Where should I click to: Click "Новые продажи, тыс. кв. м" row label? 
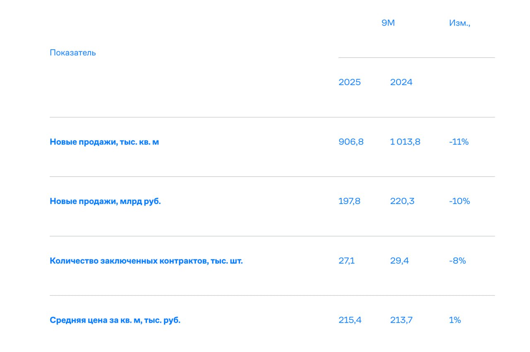(x=104, y=142)
